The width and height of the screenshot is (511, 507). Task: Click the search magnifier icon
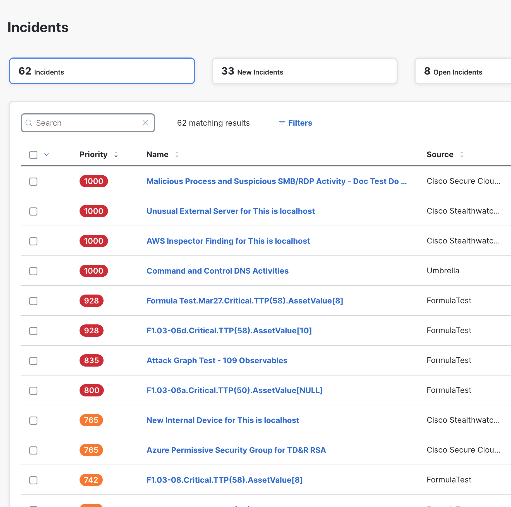point(29,123)
